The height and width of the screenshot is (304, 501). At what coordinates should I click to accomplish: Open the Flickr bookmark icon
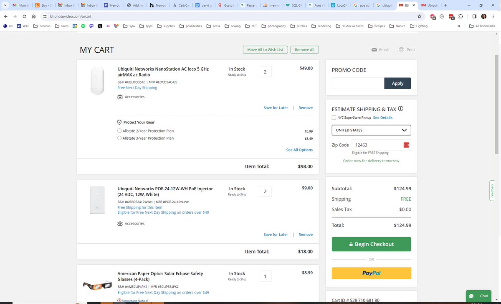[x=108, y=26]
